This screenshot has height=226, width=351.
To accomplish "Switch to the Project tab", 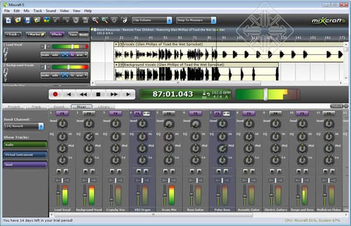I will tap(14, 107).
